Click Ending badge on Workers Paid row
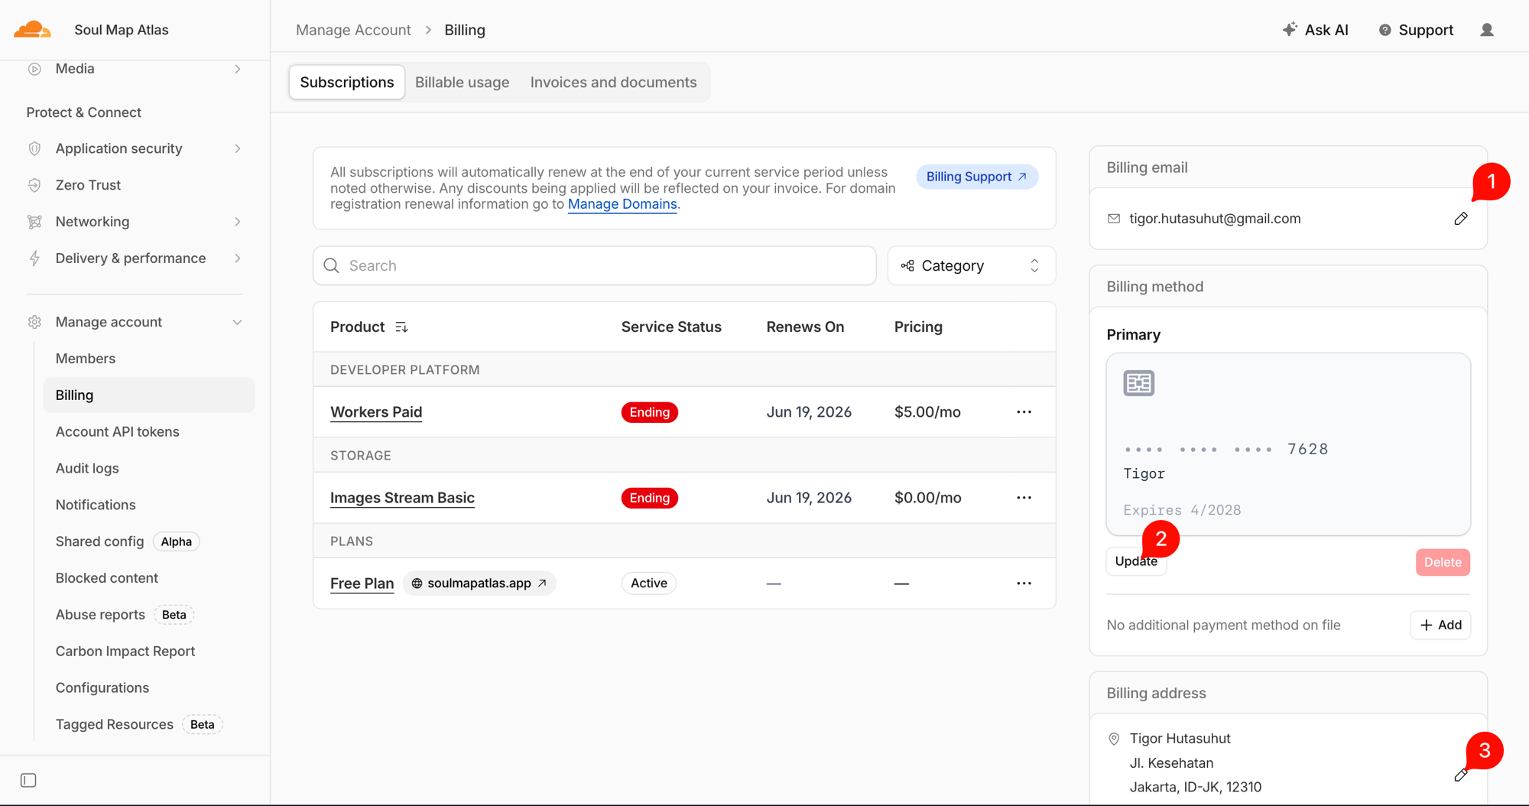Image resolution: width=1529 pixels, height=806 pixels. (x=649, y=412)
